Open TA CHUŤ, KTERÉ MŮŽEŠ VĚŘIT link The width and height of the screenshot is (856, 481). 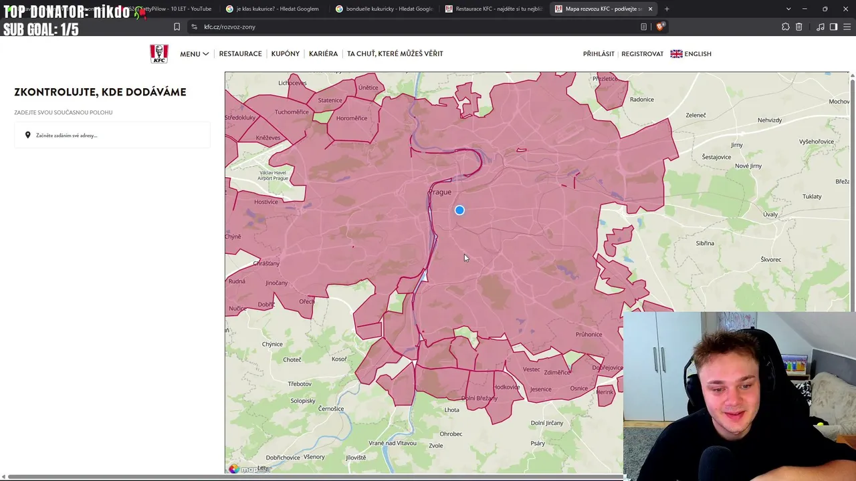[395, 54]
